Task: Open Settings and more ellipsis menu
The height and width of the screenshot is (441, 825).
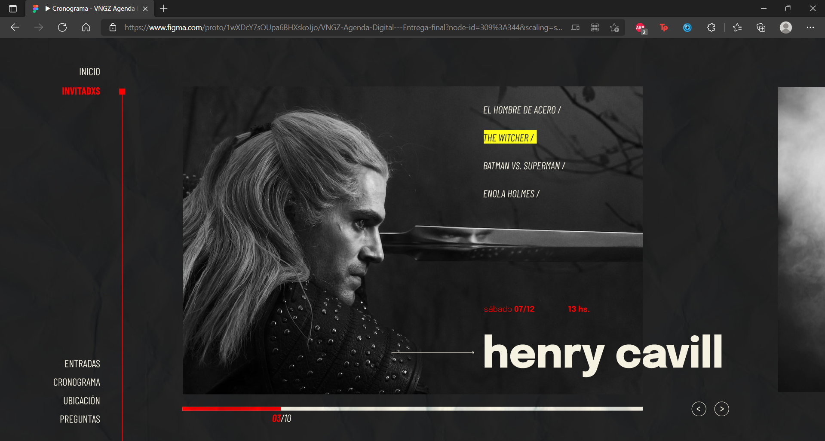Action: tap(810, 28)
